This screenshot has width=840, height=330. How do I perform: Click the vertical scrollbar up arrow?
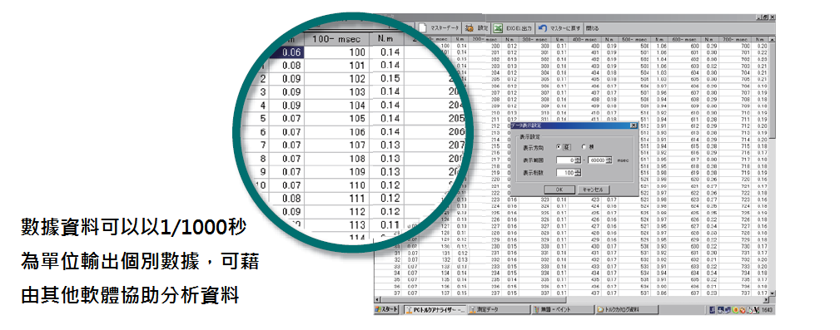(x=772, y=40)
